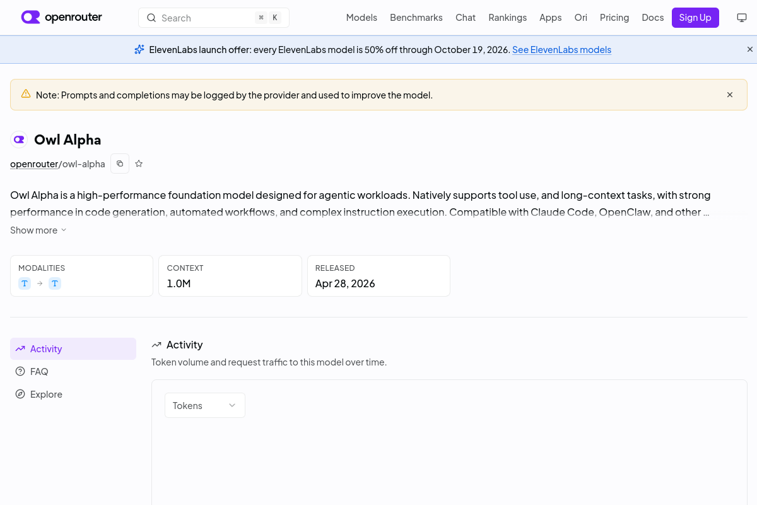Click the openrouter author link

(x=34, y=164)
